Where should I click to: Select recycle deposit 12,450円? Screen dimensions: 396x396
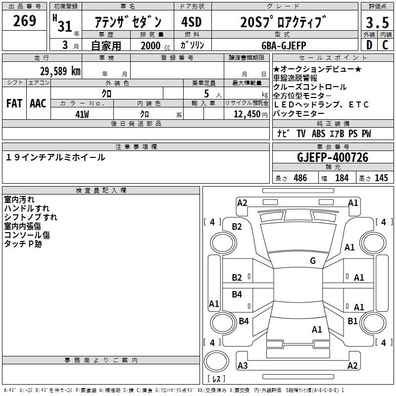click(250, 114)
